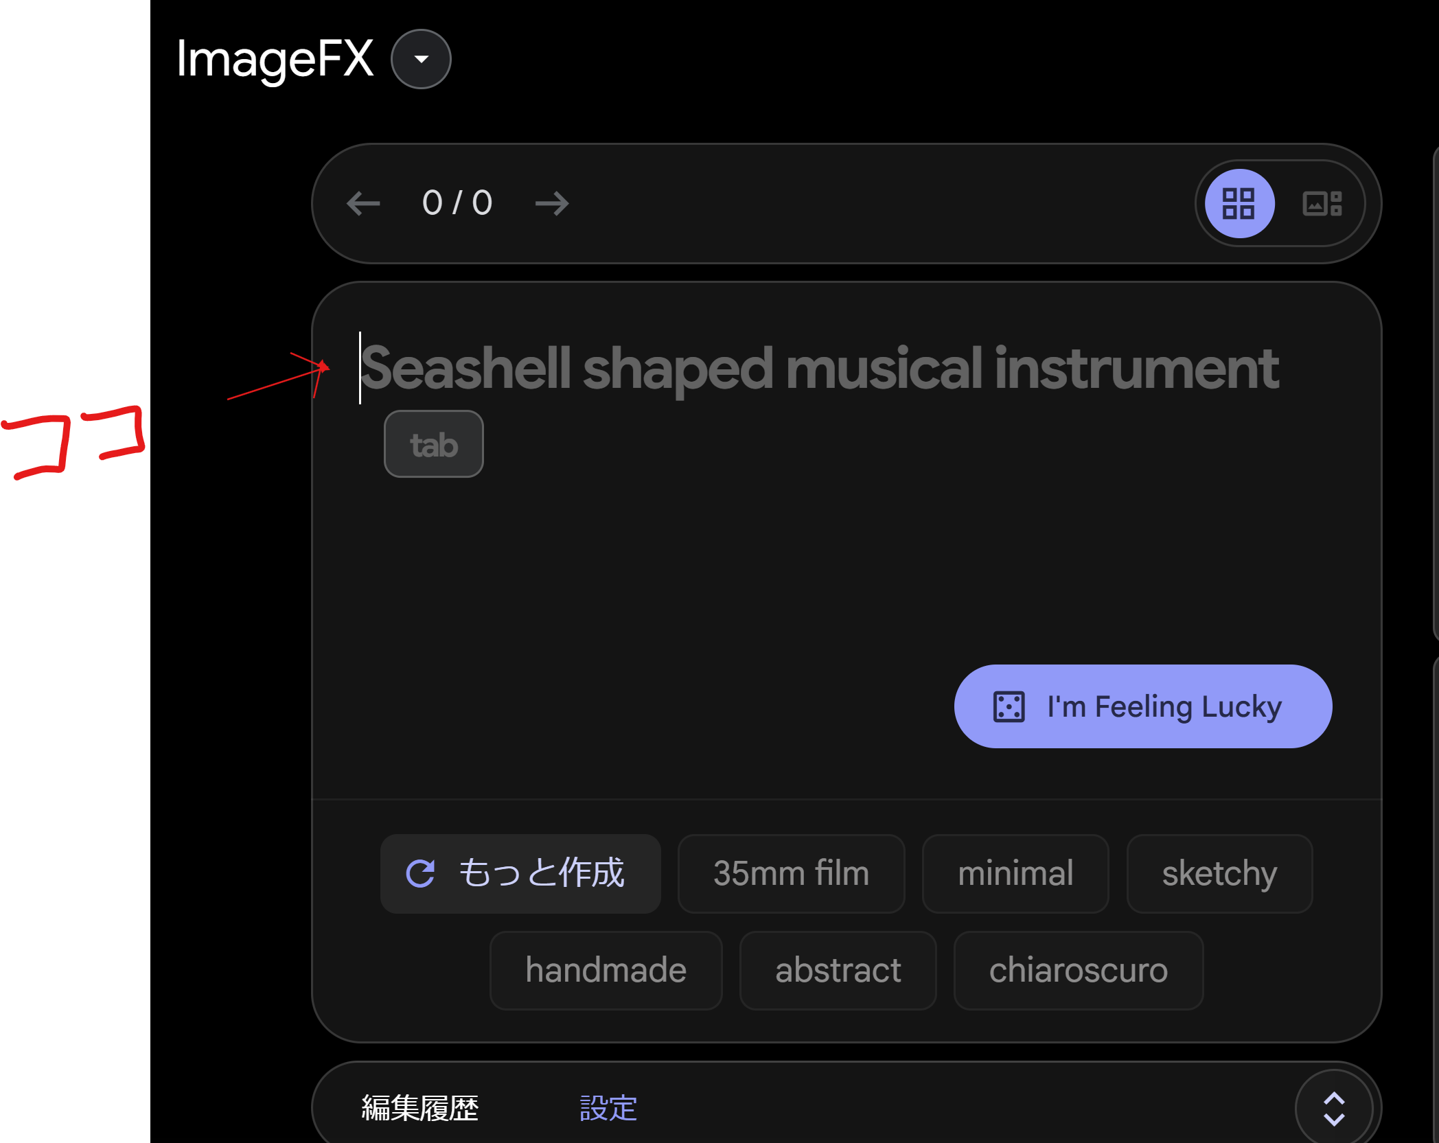Switch to grid view layout

click(1239, 203)
